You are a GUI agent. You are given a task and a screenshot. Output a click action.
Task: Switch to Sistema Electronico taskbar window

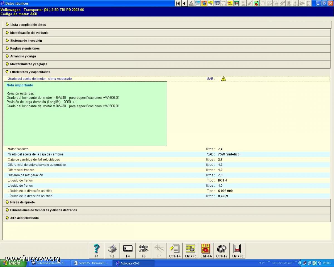click(50, 263)
